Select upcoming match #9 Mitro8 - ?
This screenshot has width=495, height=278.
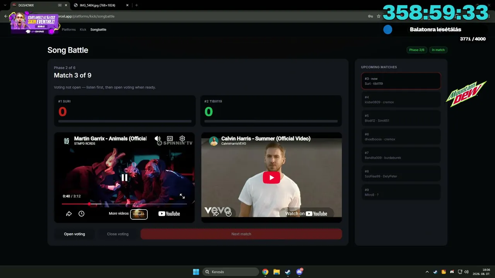401,192
